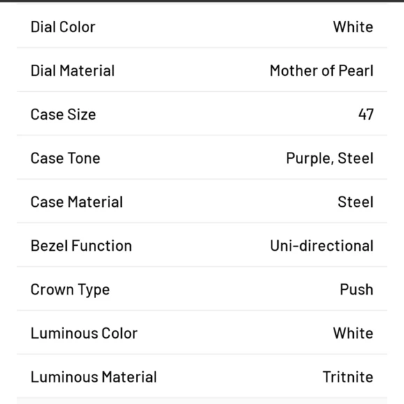The image size is (404, 404).
Task: Select the Bezel Function label
Action: point(81,246)
